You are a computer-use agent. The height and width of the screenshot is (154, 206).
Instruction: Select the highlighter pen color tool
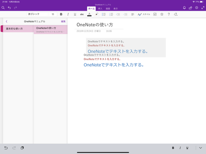pos(97,14)
